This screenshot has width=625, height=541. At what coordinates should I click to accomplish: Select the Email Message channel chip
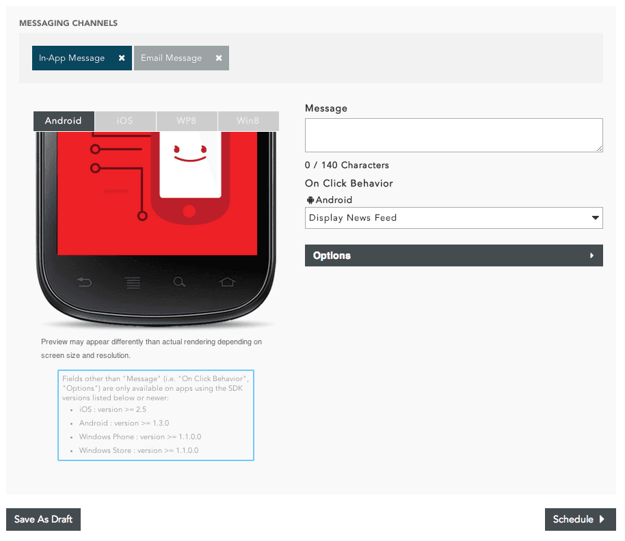pos(172,58)
